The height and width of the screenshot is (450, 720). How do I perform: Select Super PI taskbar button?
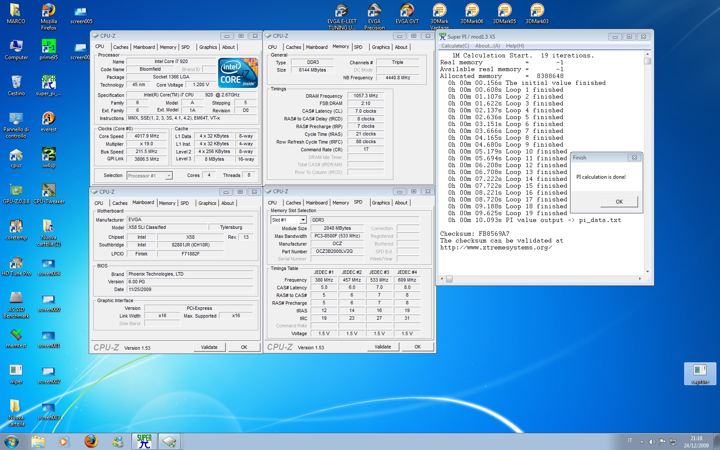tap(144, 441)
